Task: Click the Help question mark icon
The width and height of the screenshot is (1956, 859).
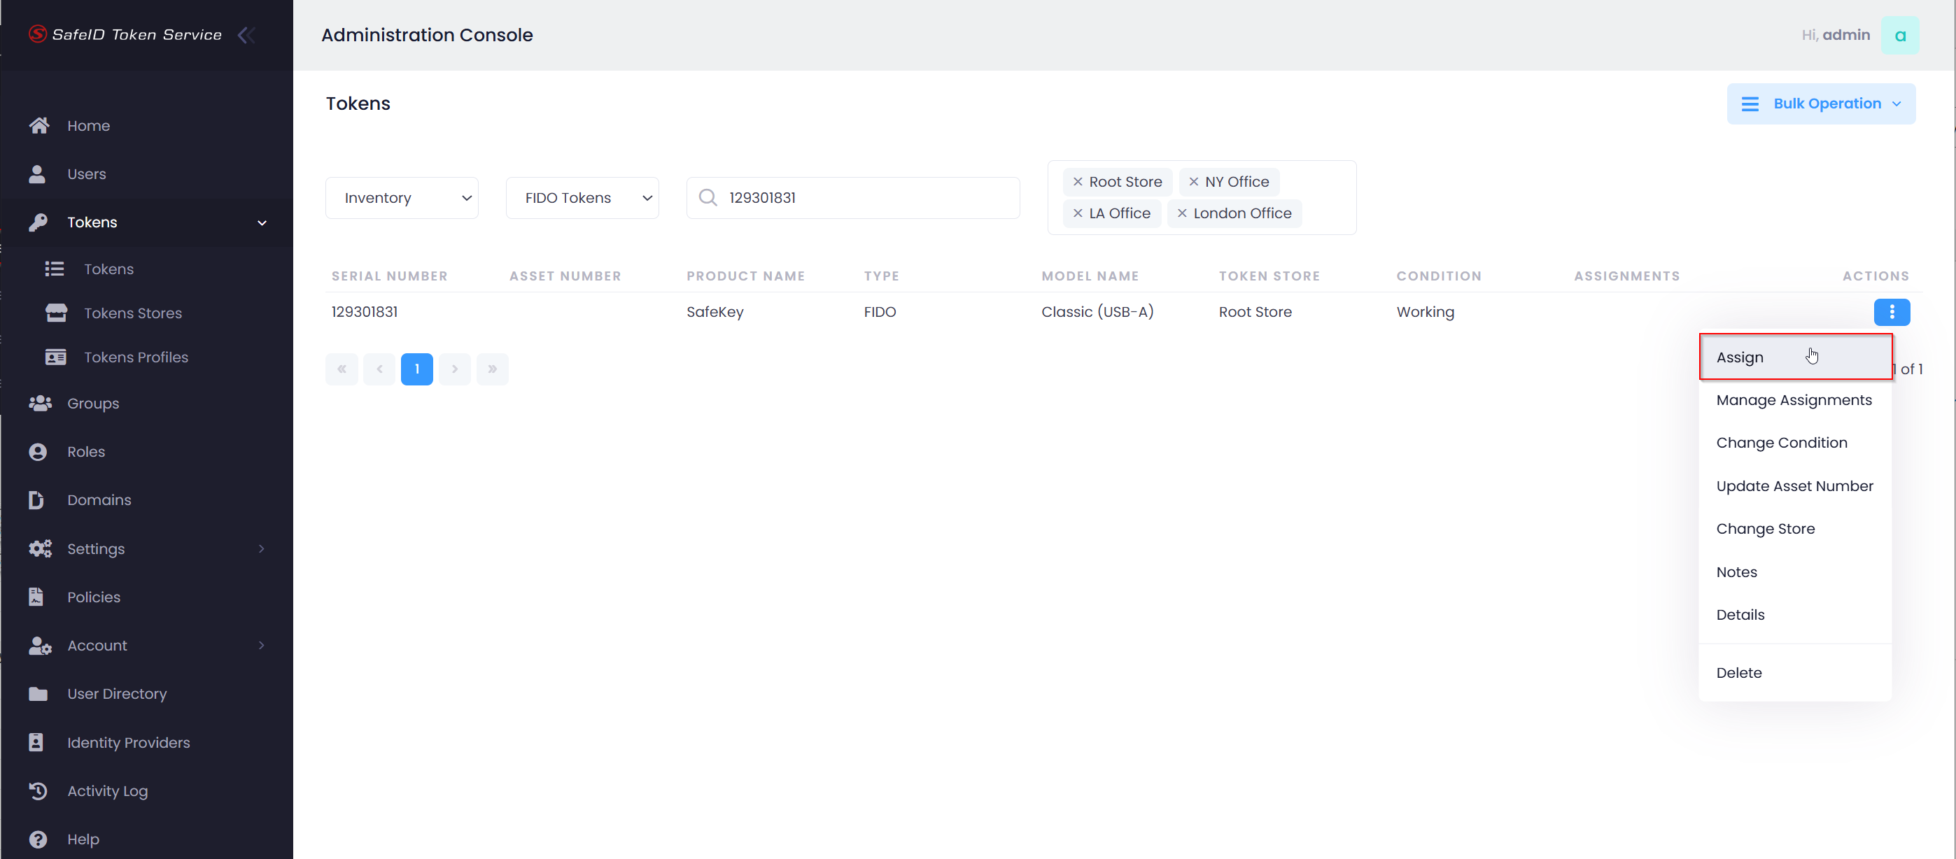Action: pyautogui.click(x=38, y=839)
